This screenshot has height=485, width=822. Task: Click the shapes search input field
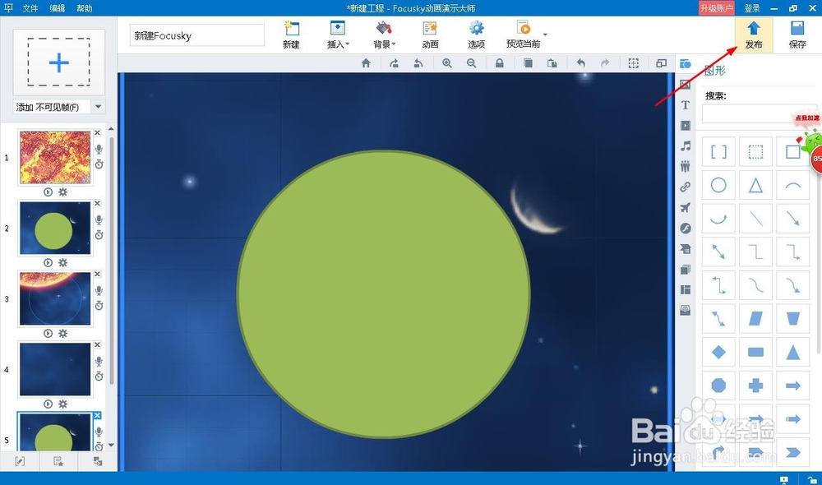pyautogui.click(x=758, y=113)
